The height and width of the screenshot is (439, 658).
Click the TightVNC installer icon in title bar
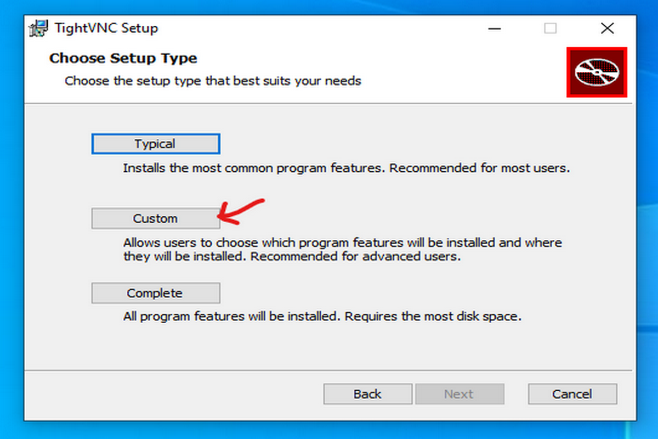[38, 28]
